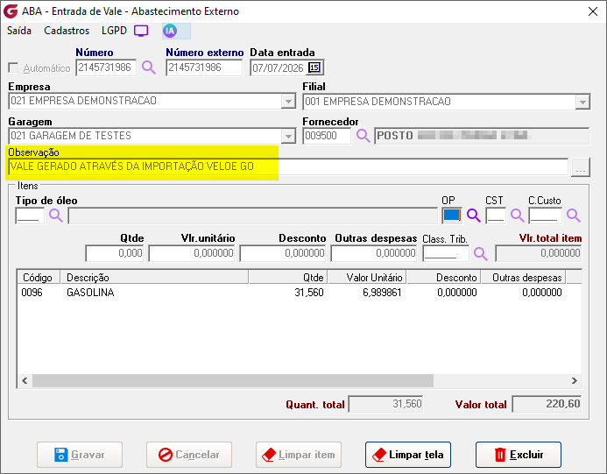The width and height of the screenshot is (607, 474).
Task: Click the 6,989861 unit value cell
Action: (x=382, y=293)
